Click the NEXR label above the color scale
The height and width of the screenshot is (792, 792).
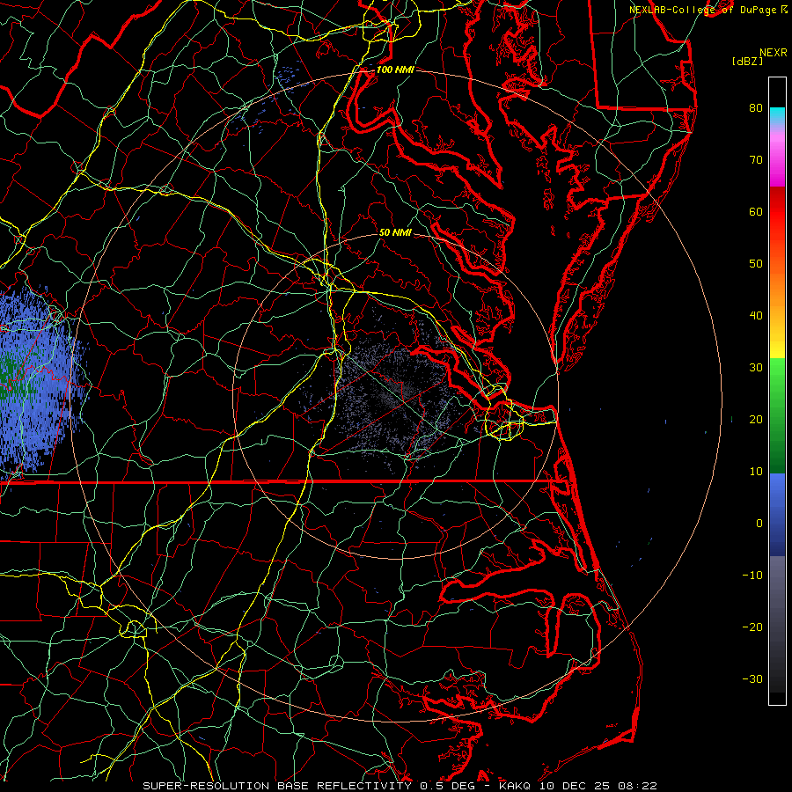tap(773, 53)
